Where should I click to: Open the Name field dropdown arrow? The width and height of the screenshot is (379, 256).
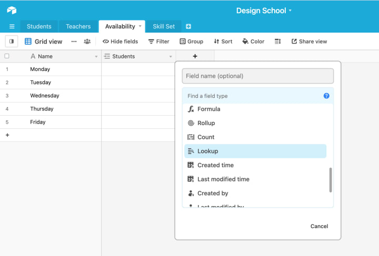96,57
